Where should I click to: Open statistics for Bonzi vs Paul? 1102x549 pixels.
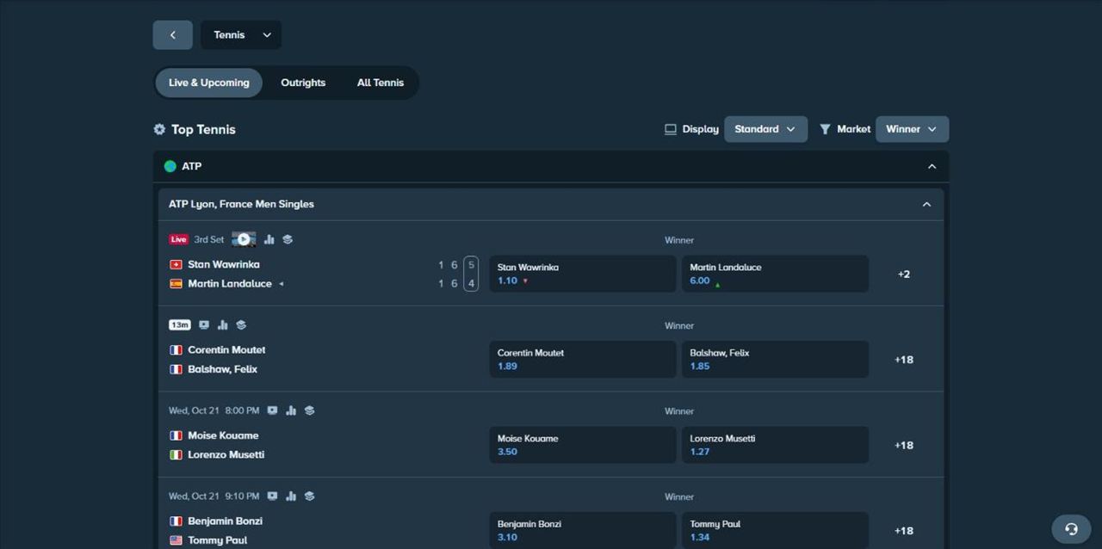(291, 496)
